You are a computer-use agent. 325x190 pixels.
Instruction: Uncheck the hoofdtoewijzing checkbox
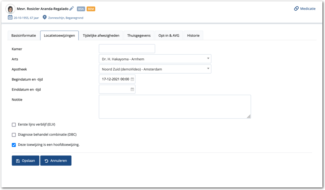(14, 145)
